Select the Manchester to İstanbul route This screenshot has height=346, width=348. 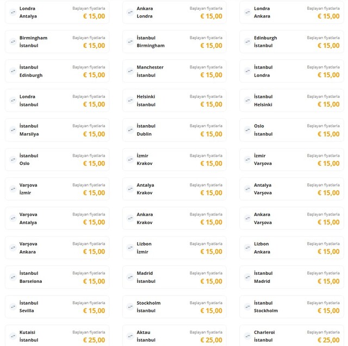174,71
